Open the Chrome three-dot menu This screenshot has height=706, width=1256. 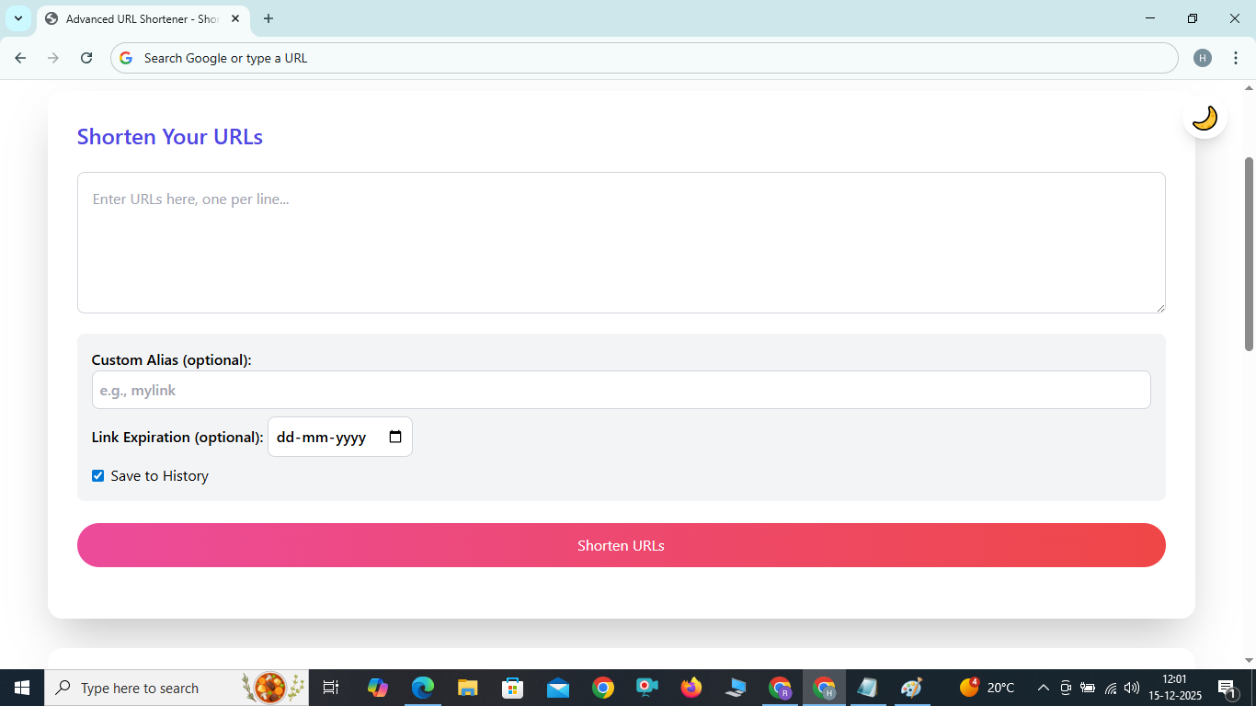tap(1236, 57)
